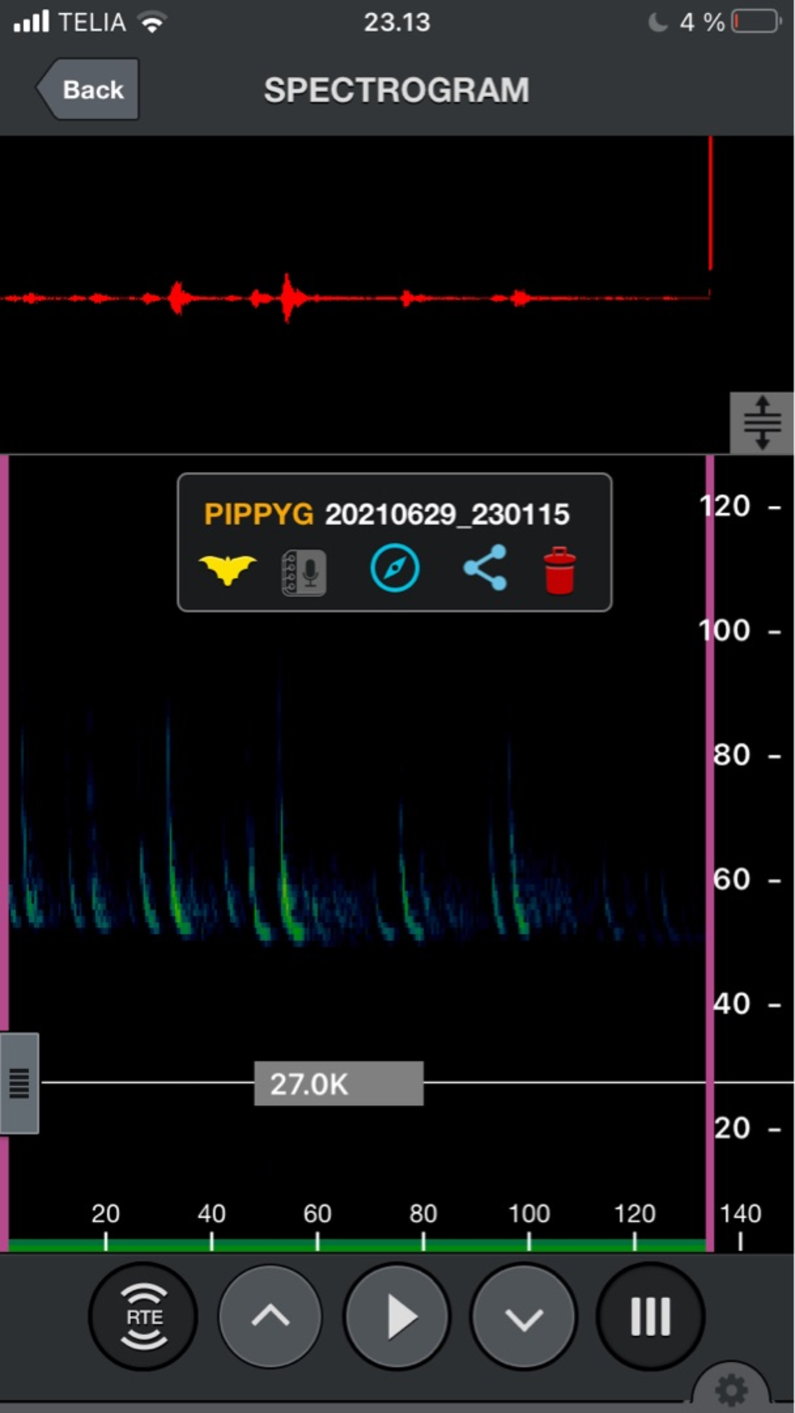The width and height of the screenshot is (795, 1413).
Task: Tap the tall red spike in waveform
Action: (x=710, y=204)
